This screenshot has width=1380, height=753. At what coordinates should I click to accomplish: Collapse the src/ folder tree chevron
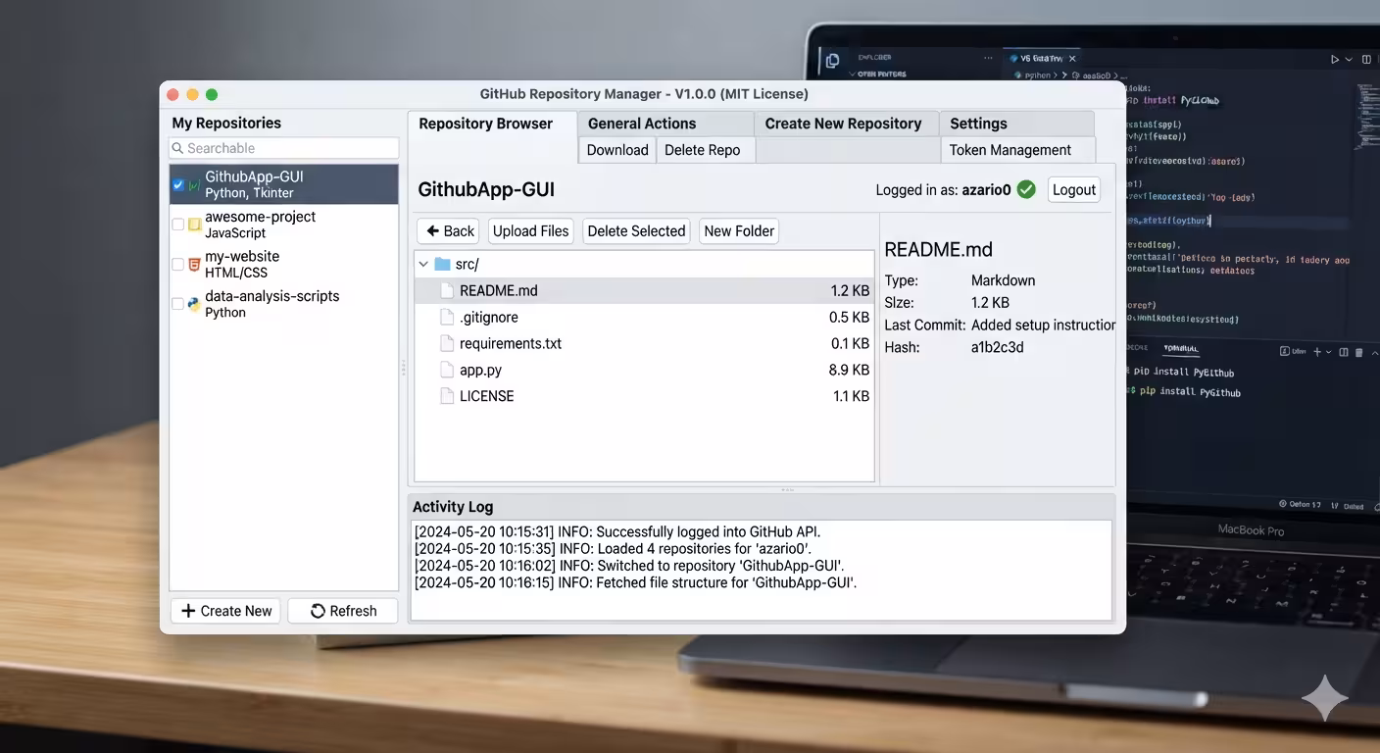point(422,264)
